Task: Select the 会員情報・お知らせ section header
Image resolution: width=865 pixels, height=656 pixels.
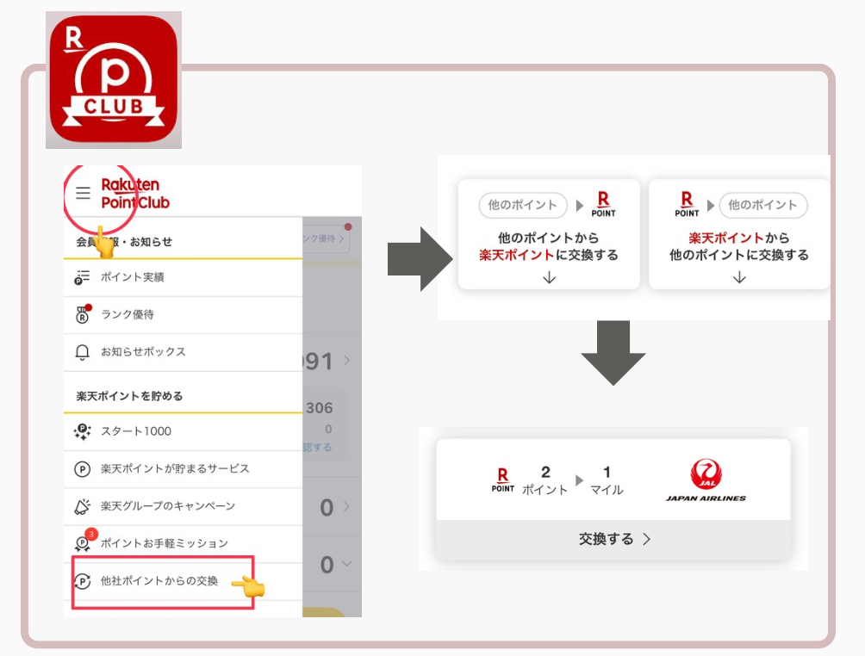Action: tap(124, 242)
